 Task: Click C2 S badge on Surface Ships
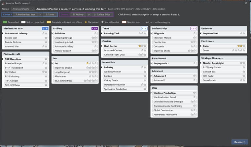coord(194,28)
